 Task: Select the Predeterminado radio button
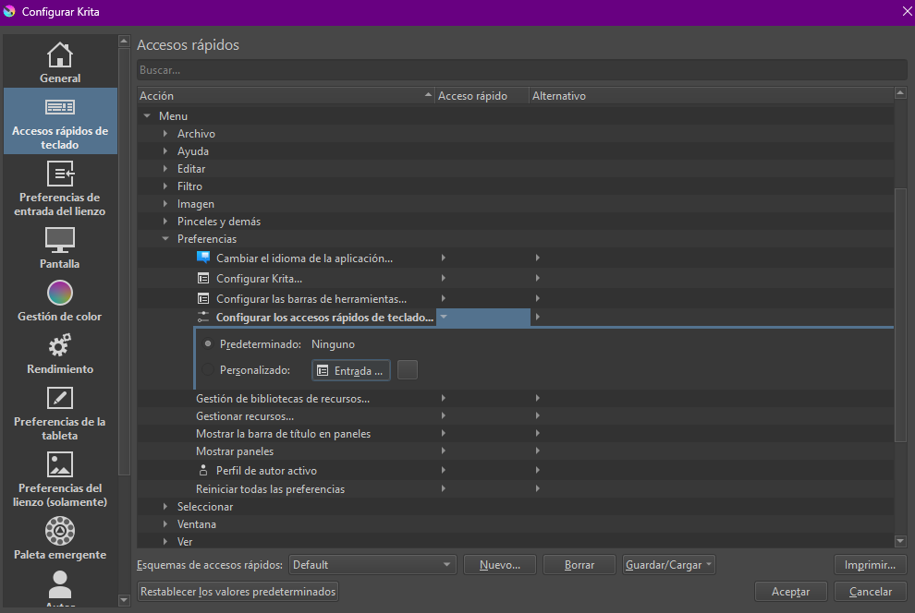pyautogui.click(x=208, y=344)
